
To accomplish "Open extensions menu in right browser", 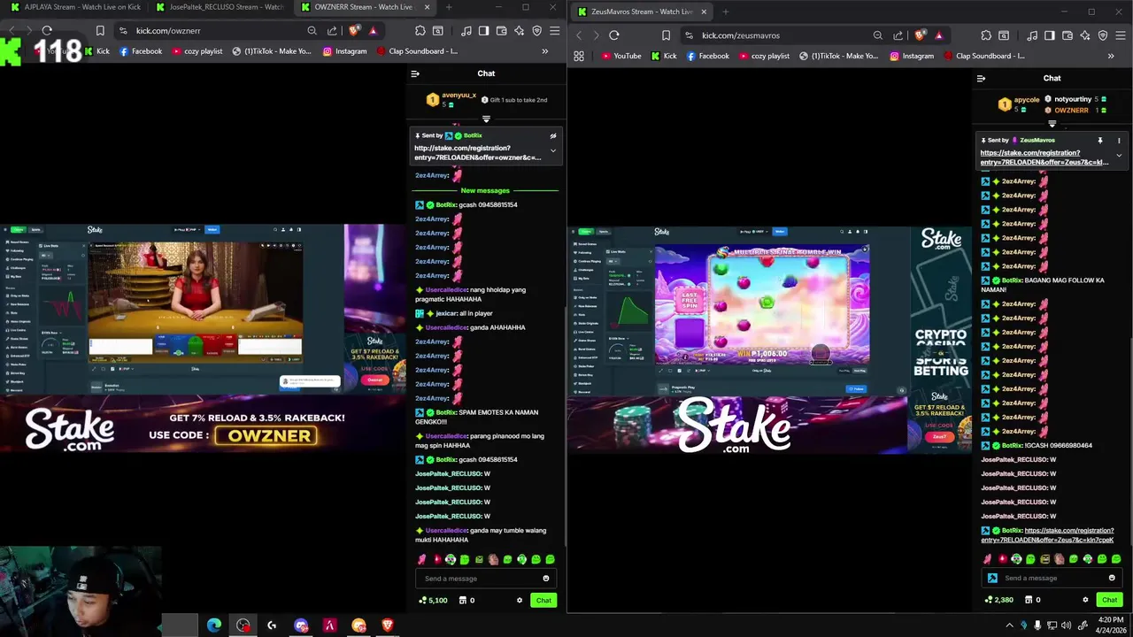I will 986,35.
